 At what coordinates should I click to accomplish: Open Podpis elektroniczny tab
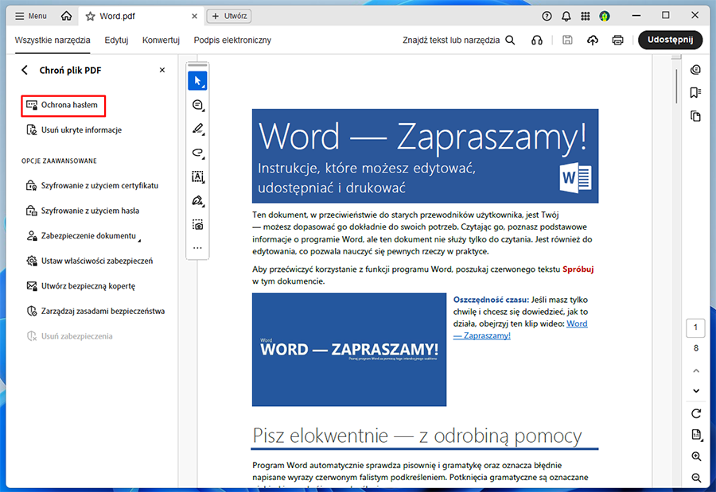pyautogui.click(x=232, y=41)
